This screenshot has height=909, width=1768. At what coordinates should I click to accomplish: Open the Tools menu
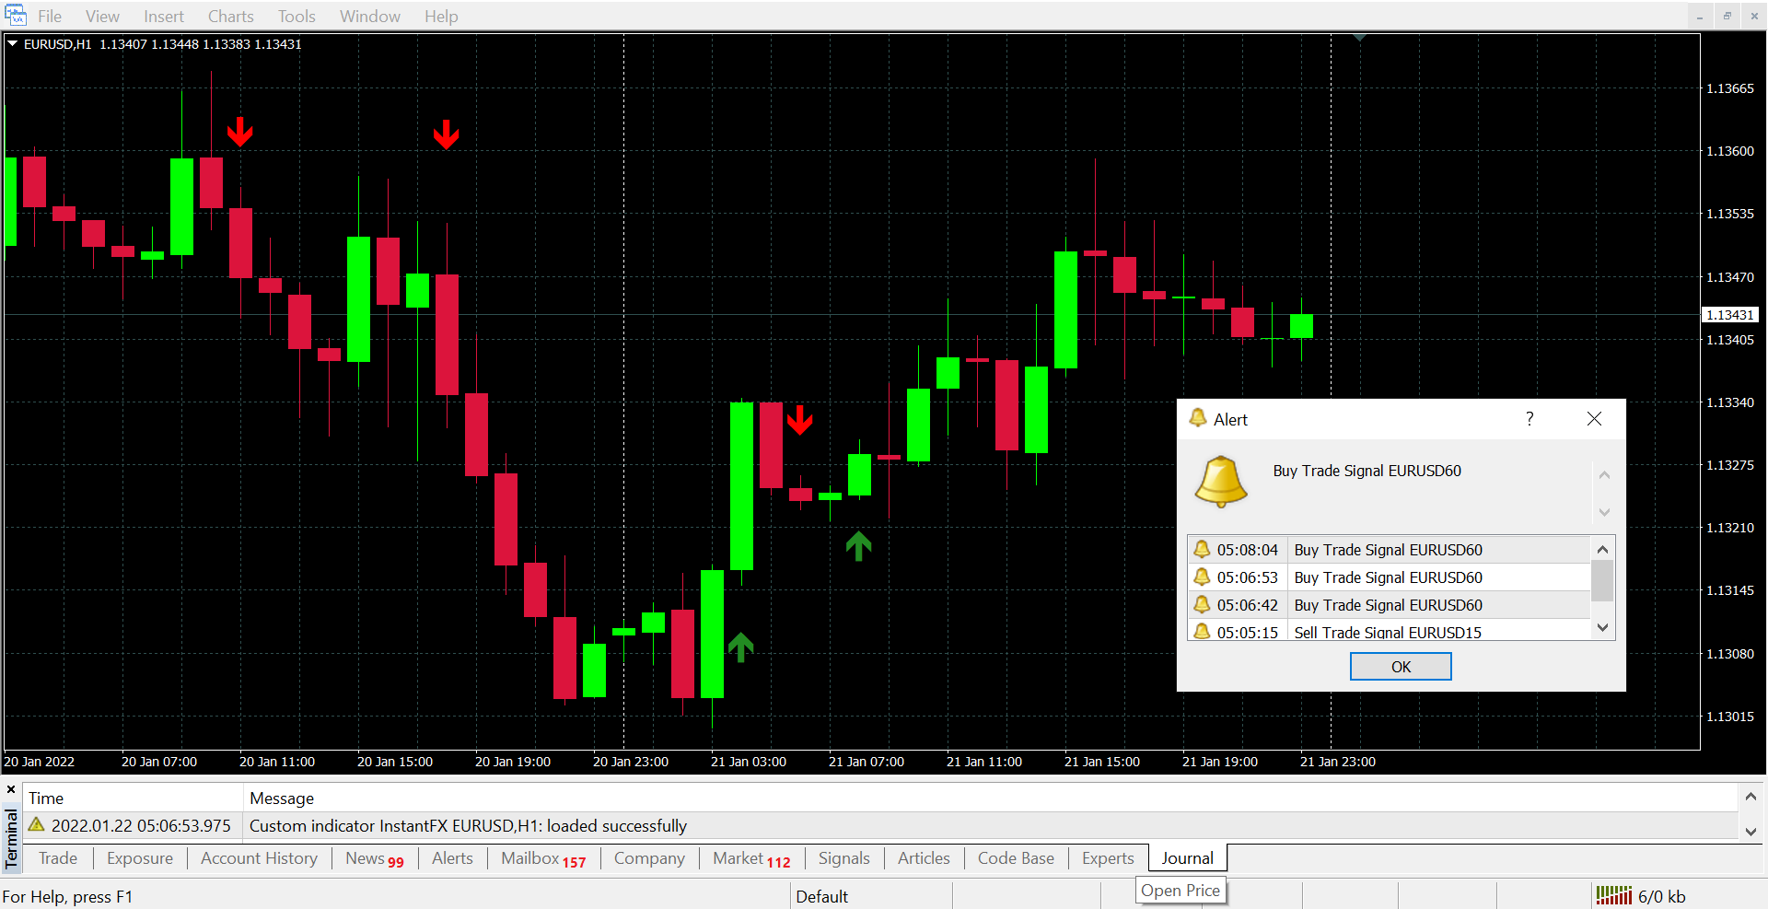pos(297,17)
